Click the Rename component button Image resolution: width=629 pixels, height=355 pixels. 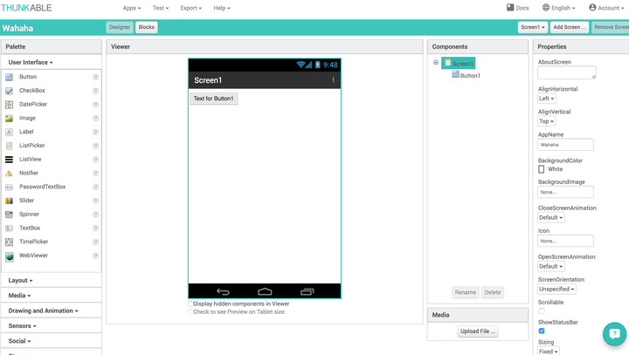point(466,292)
